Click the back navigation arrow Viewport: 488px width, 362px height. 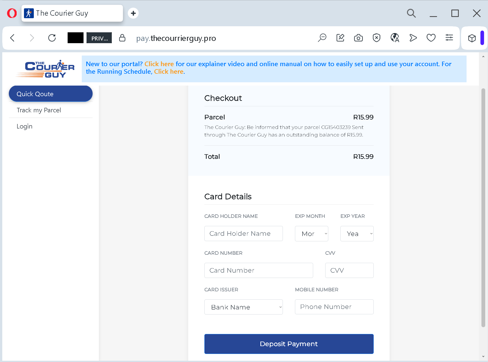coord(12,38)
